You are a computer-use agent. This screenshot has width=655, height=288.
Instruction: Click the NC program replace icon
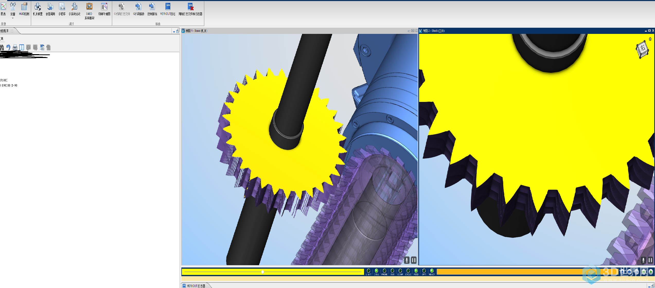click(42, 47)
